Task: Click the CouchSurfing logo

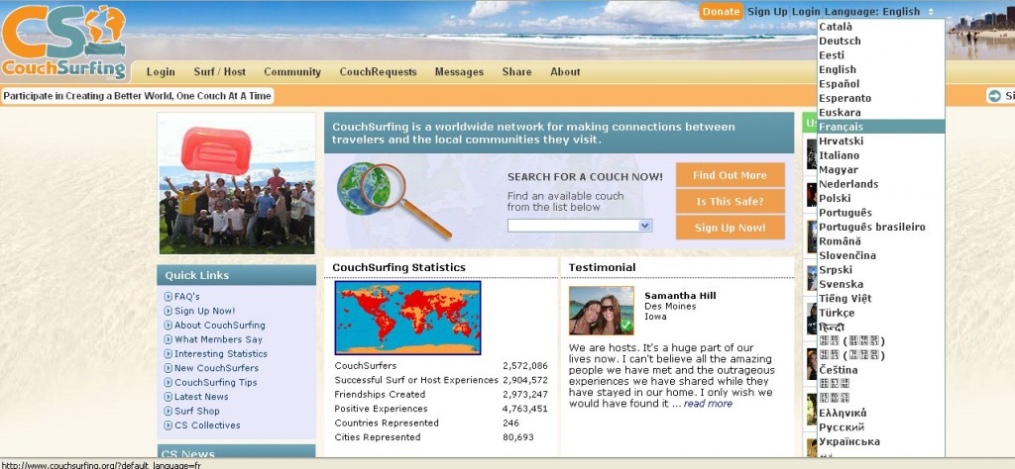Action: 65,42
